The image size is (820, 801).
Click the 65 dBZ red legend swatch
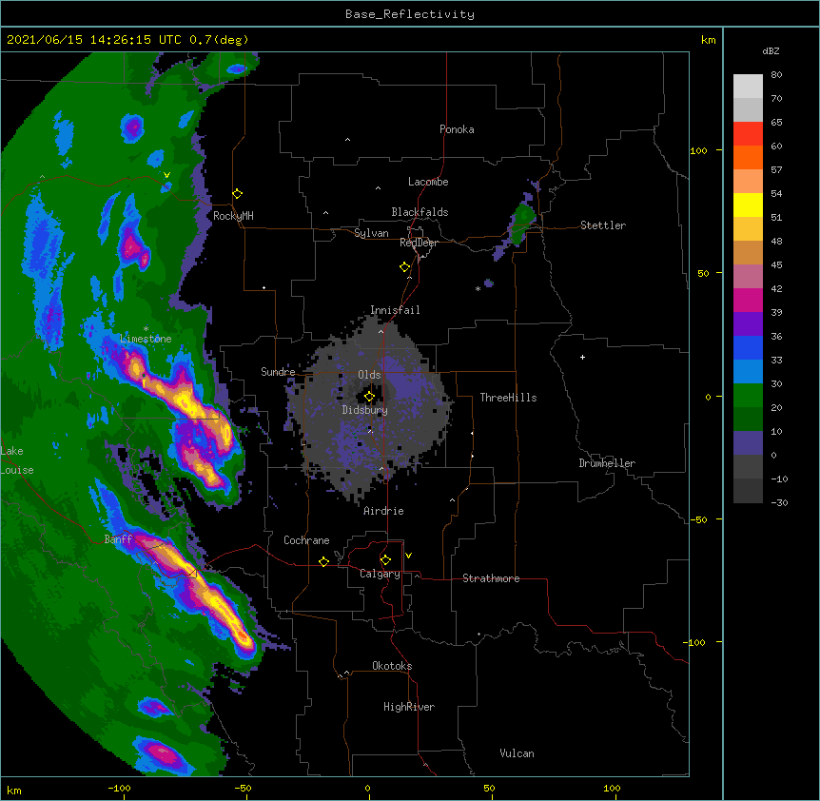pos(748,134)
